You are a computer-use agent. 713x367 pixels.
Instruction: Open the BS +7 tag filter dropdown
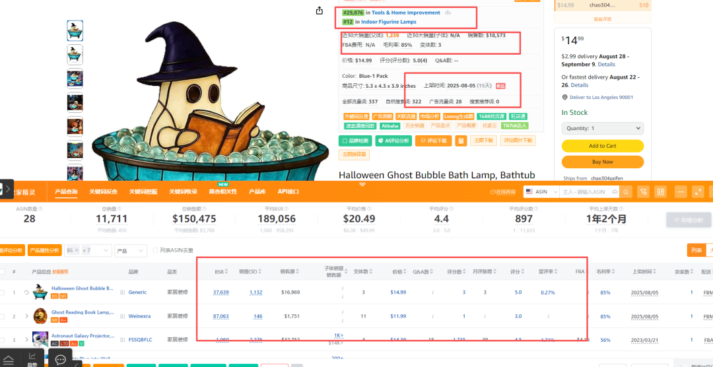[88, 250]
